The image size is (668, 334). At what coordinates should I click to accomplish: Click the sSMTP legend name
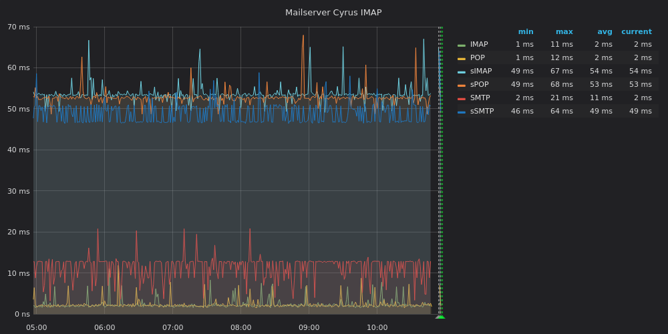click(482, 112)
